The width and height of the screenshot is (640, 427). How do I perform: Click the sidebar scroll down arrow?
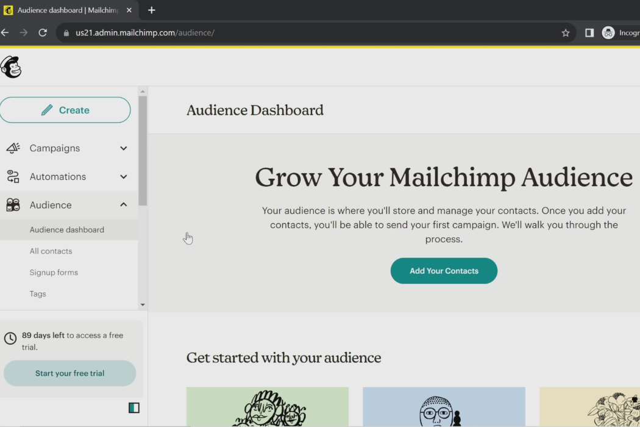coord(143,304)
